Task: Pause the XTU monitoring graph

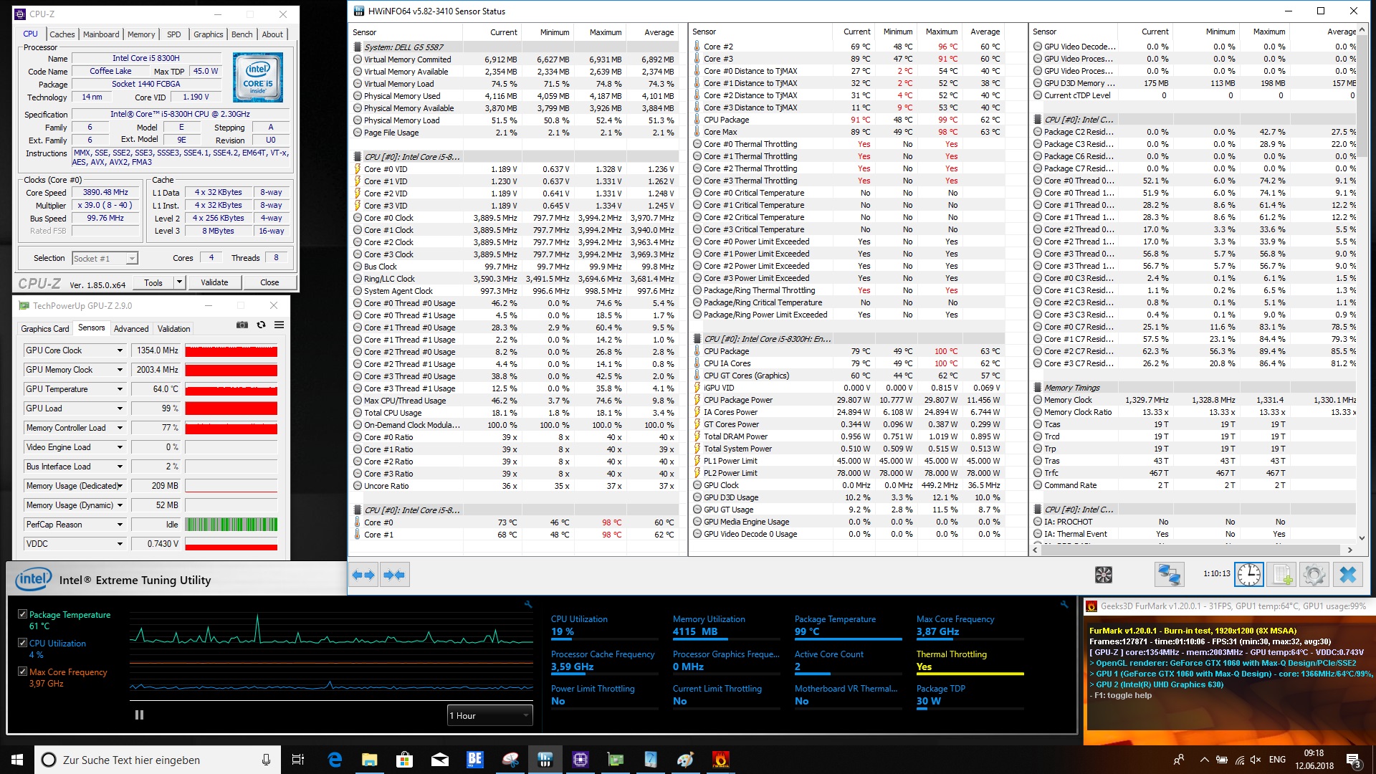Action: [139, 715]
